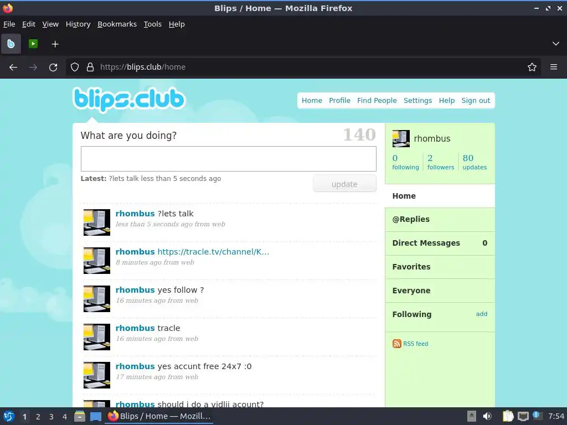Click the network tray icon
The image size is (567, 425).
coord(523,416)
